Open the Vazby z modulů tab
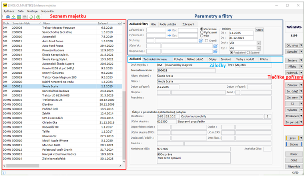 click(245, 59)
